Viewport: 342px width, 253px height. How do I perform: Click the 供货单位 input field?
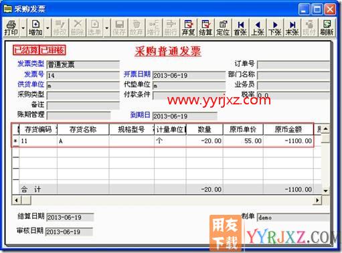coord(83,86)
